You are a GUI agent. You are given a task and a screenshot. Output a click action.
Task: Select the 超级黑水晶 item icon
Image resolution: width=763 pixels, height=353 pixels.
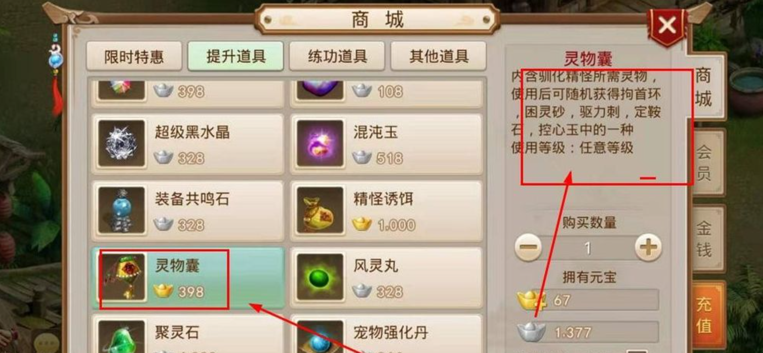click(122, 144)
